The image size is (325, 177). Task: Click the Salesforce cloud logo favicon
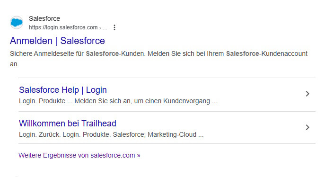pyautogui.click(x=17, y=22)
